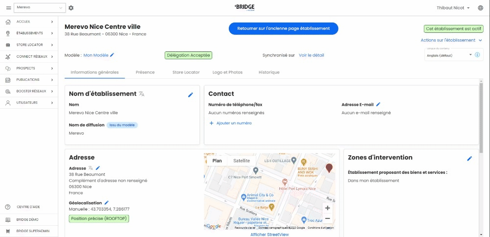Open the Merevo account dropdown
The image size is (490, 237).
pyautogui.click(x=40, y=8)
